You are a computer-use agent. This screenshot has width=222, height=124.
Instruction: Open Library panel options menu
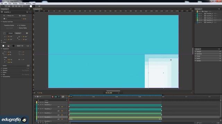(x=219, y=49)
